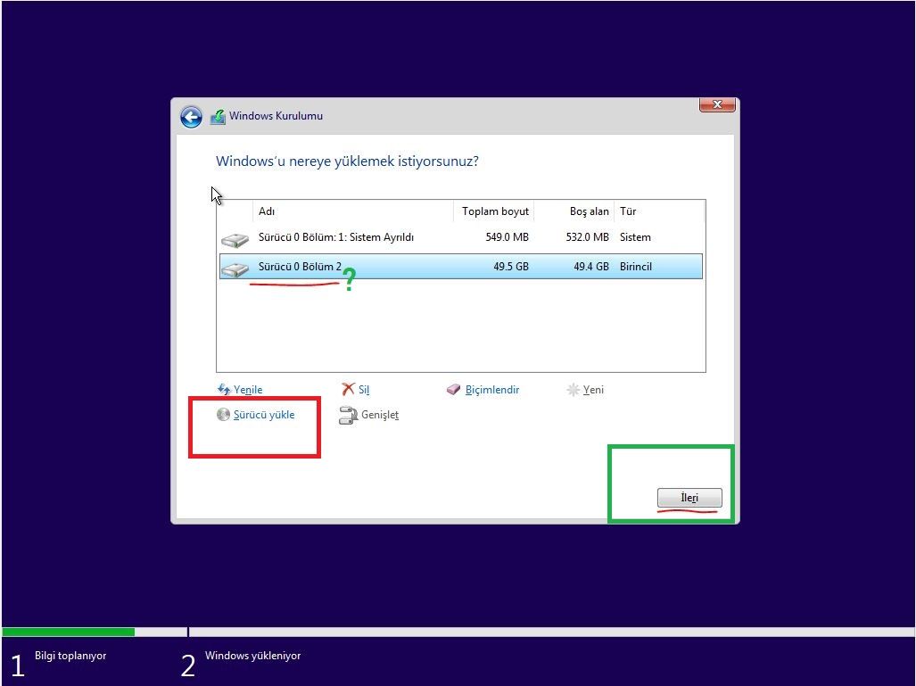Image resolution: width=916 pixels, height=686 pixels.
Task: Click the drive icon beside Sürücü 0 Bölüm 2
Action: [x=235, y=266]
